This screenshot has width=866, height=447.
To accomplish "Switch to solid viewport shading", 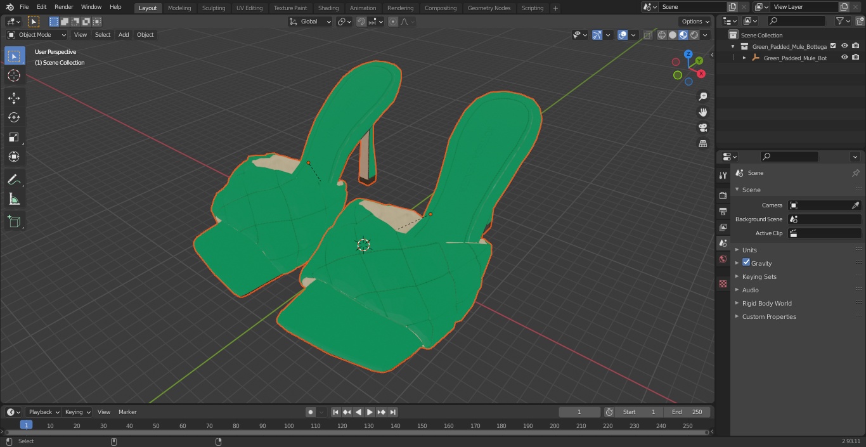I will click(673, 35).
